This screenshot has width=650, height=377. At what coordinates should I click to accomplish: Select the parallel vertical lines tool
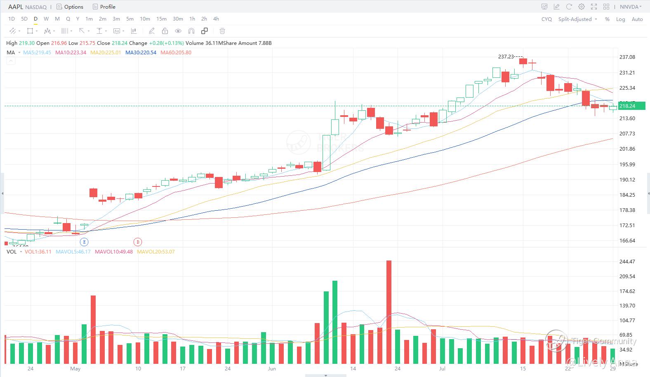(x=65, y=31)
